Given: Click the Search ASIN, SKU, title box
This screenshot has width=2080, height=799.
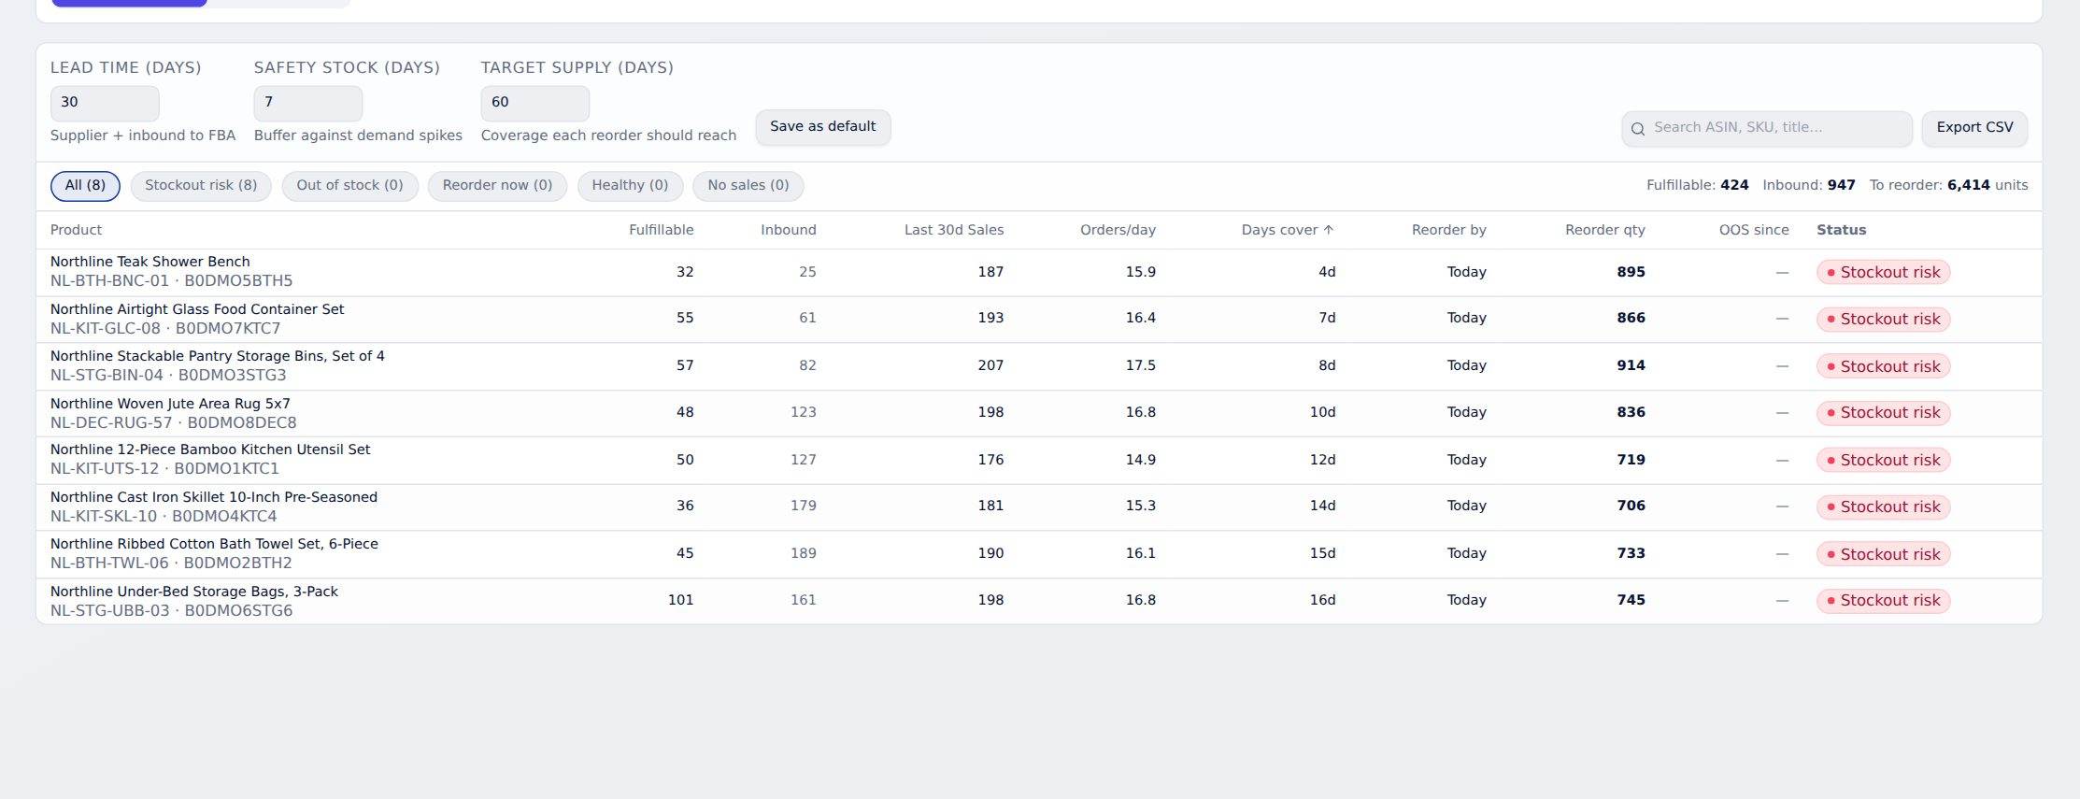Looking at the screenshot, I should 1767,128.
